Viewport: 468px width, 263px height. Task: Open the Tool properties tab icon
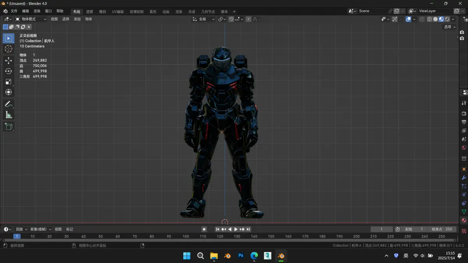(464, 103)
